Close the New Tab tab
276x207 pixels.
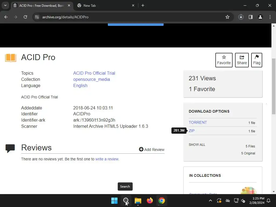pyautogui.click(x=133, y=5)
